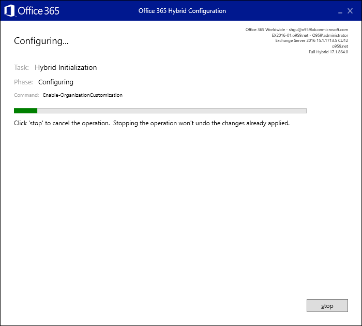
Task: Click the 'Command:' label
Action: point(26,95)
